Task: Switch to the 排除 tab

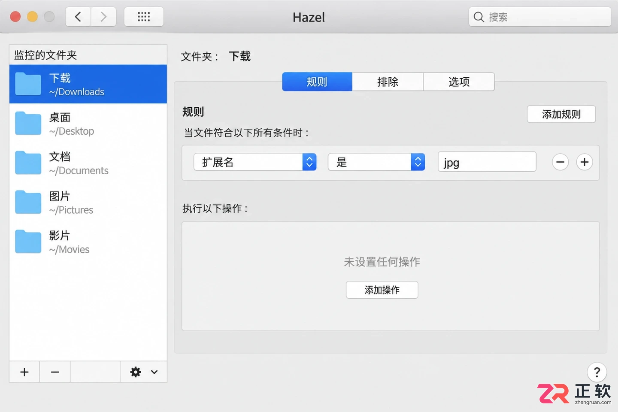Action: [x=388, y=82]
